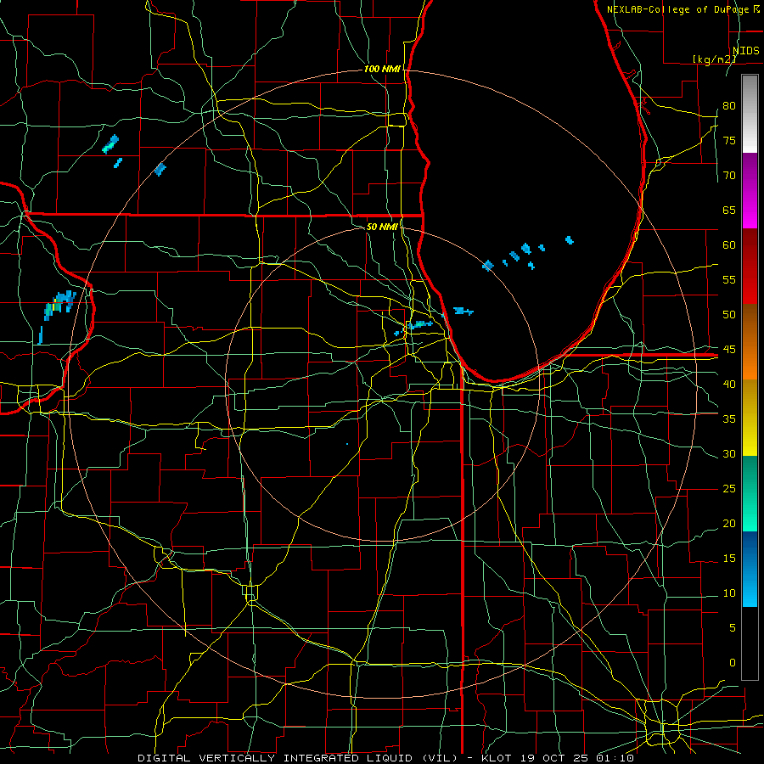The height and width of the screenshot is (764, 764).
Task: Click the 50 value on the color scale
Action: point(729,315)
